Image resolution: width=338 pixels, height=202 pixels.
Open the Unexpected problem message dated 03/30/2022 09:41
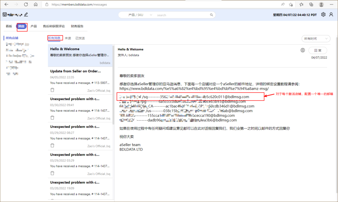80,108
